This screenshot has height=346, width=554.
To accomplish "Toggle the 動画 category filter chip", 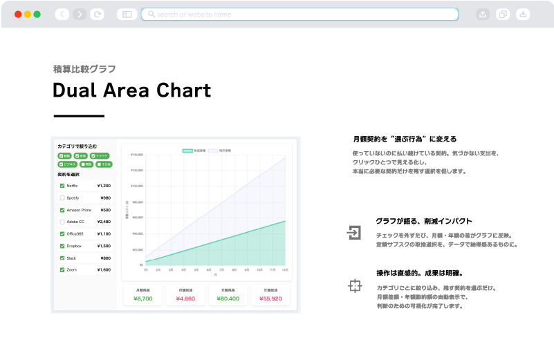I will [x=65, y=156].
